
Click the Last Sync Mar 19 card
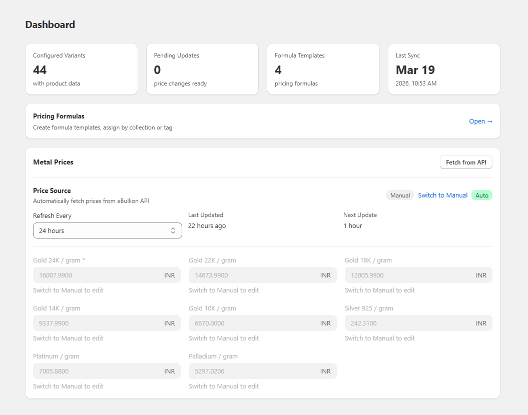point(443,69)
